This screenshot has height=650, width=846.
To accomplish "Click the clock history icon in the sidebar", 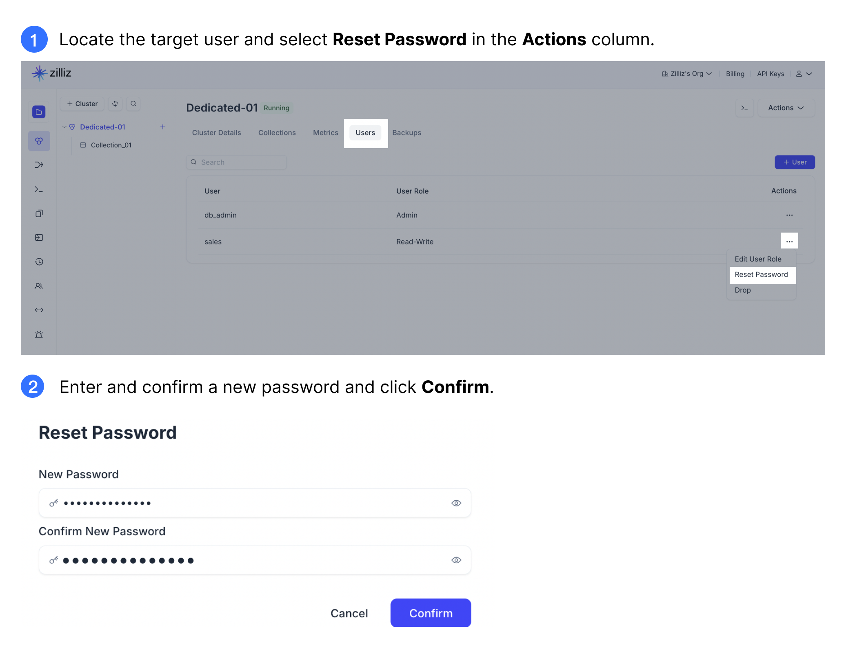I will point(39,262).
